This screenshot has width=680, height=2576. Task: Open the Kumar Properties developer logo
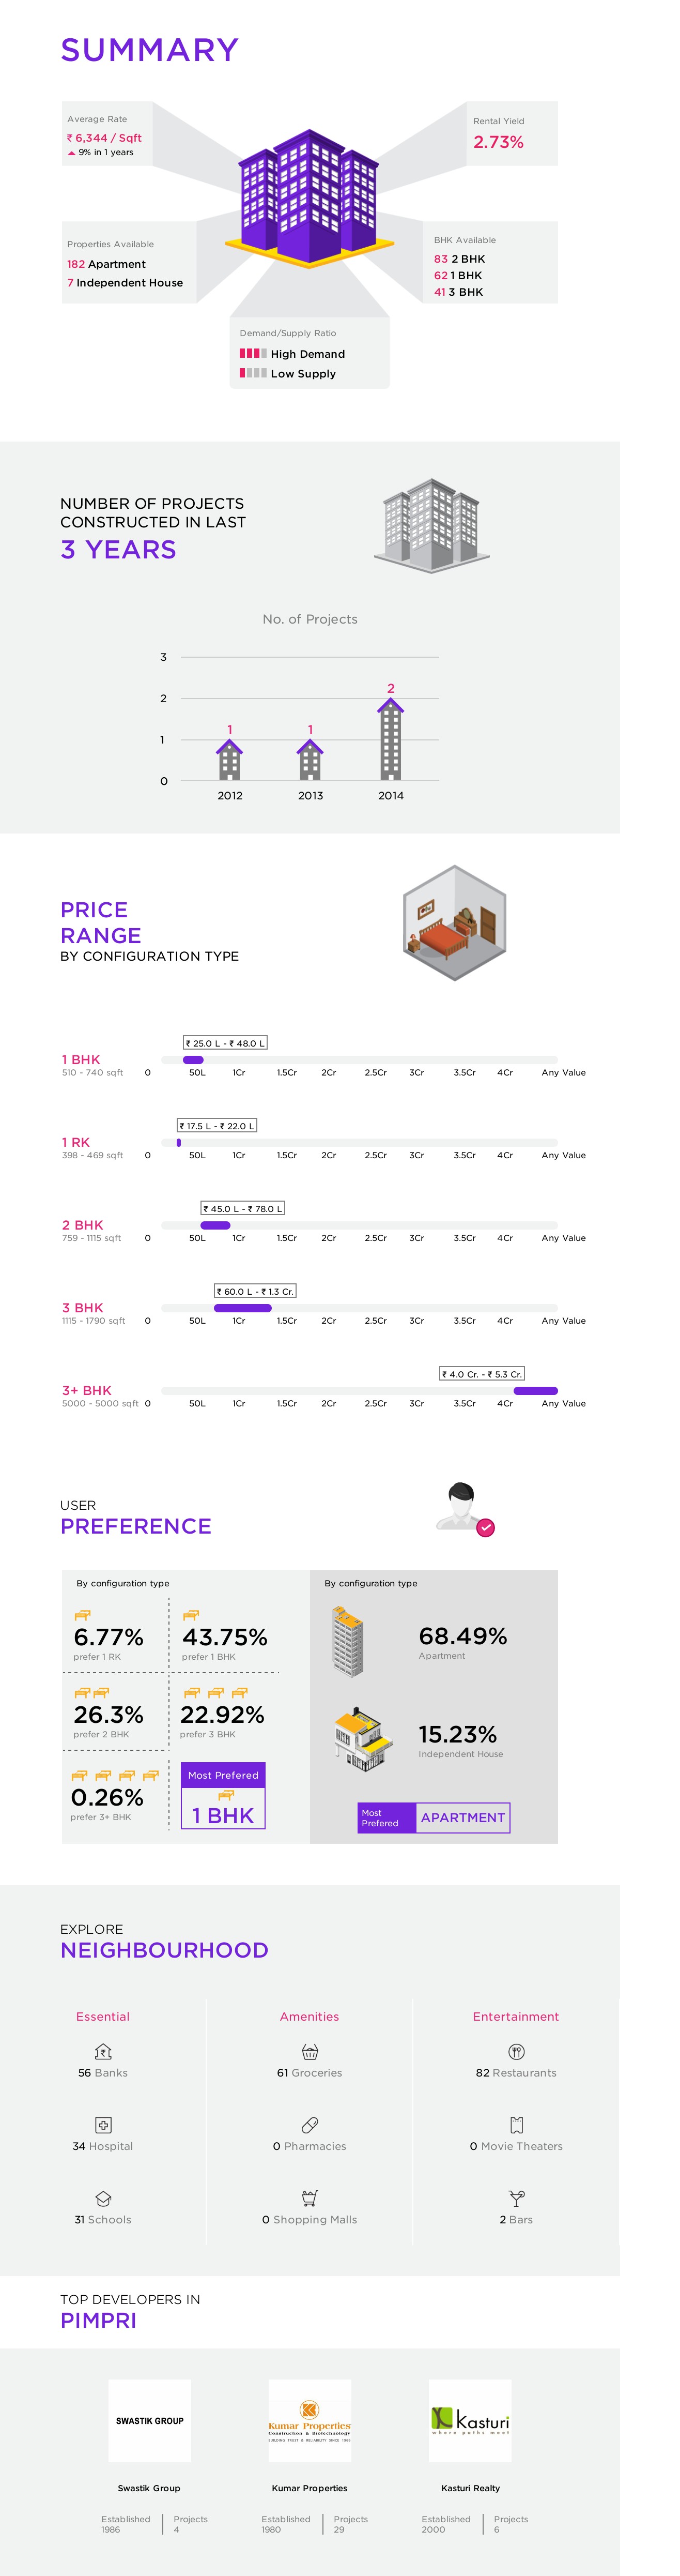click(x=310, y=2420)
